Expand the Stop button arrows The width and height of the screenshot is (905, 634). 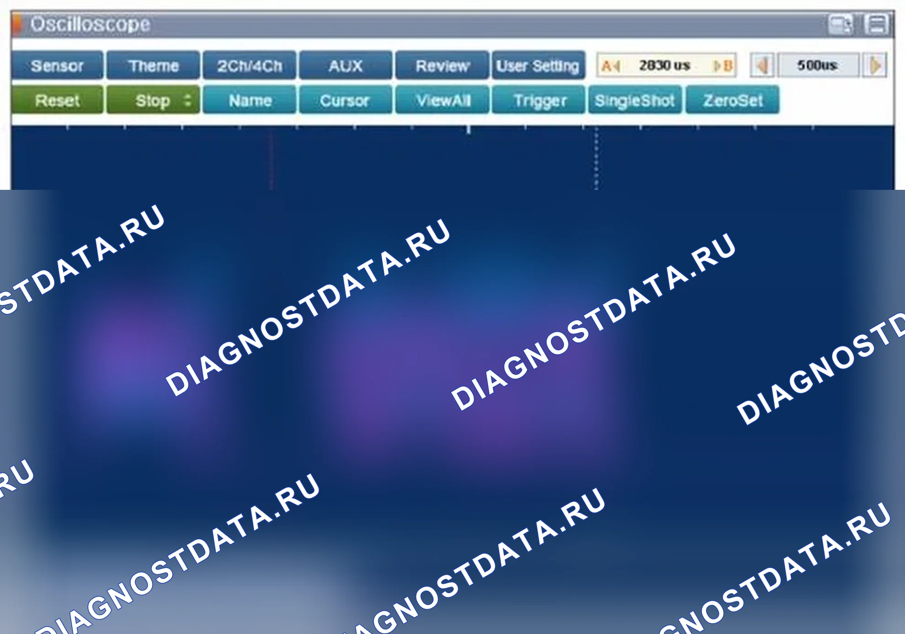tap(187, 100)
